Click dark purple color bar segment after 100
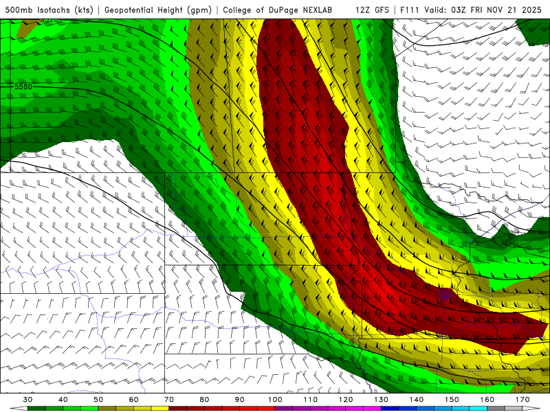Viewport: 550px width, 412px height. click(284, 409)
